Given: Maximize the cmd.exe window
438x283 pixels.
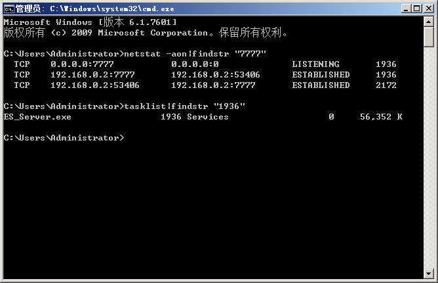Looking at the screenshot, I should [416, 9].
